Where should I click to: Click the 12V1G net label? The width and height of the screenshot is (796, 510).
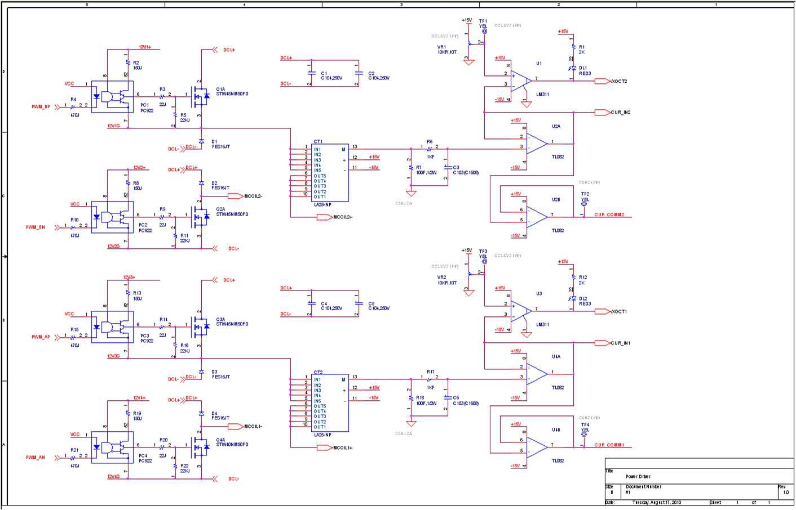click(113, 126)
